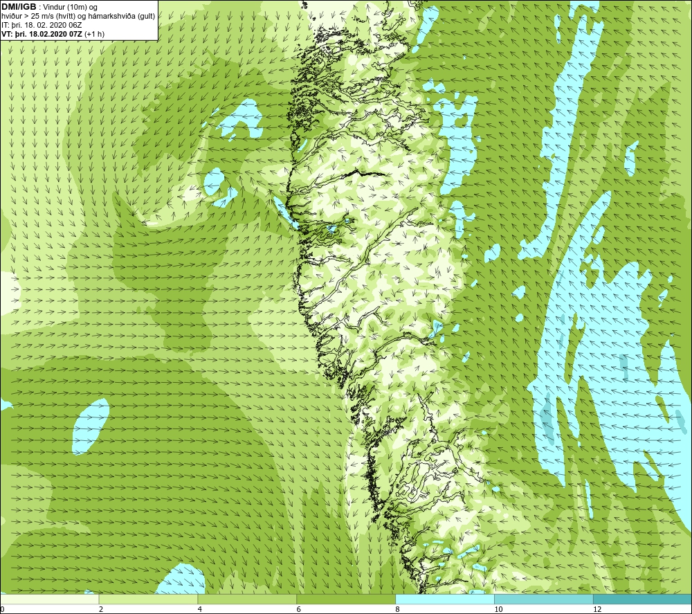692x614 pixels.
Task: Click the "10" label on the color scale
Action: click(498, 610)
